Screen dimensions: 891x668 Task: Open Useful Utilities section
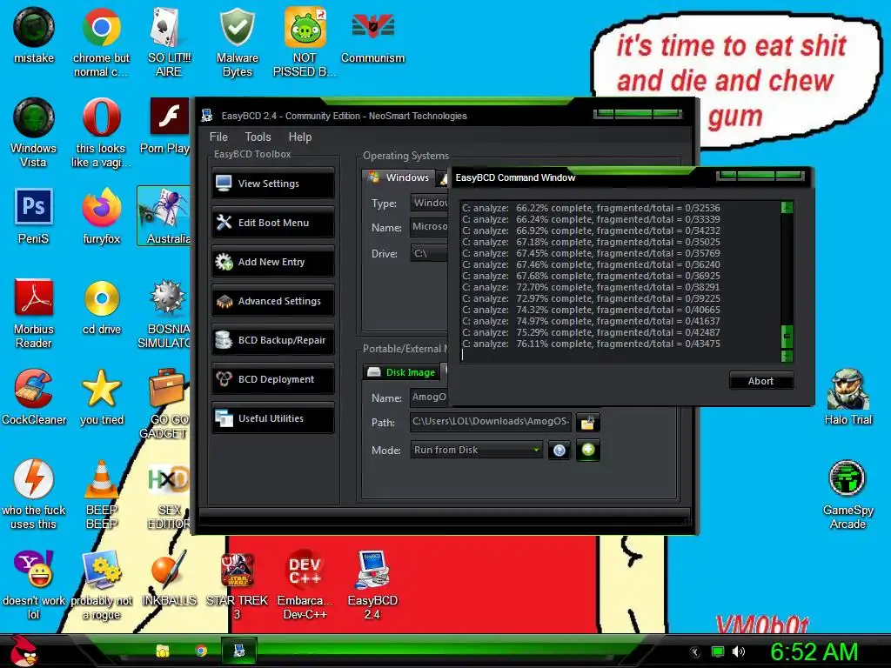pyautogui.click(x=272, y=418)
